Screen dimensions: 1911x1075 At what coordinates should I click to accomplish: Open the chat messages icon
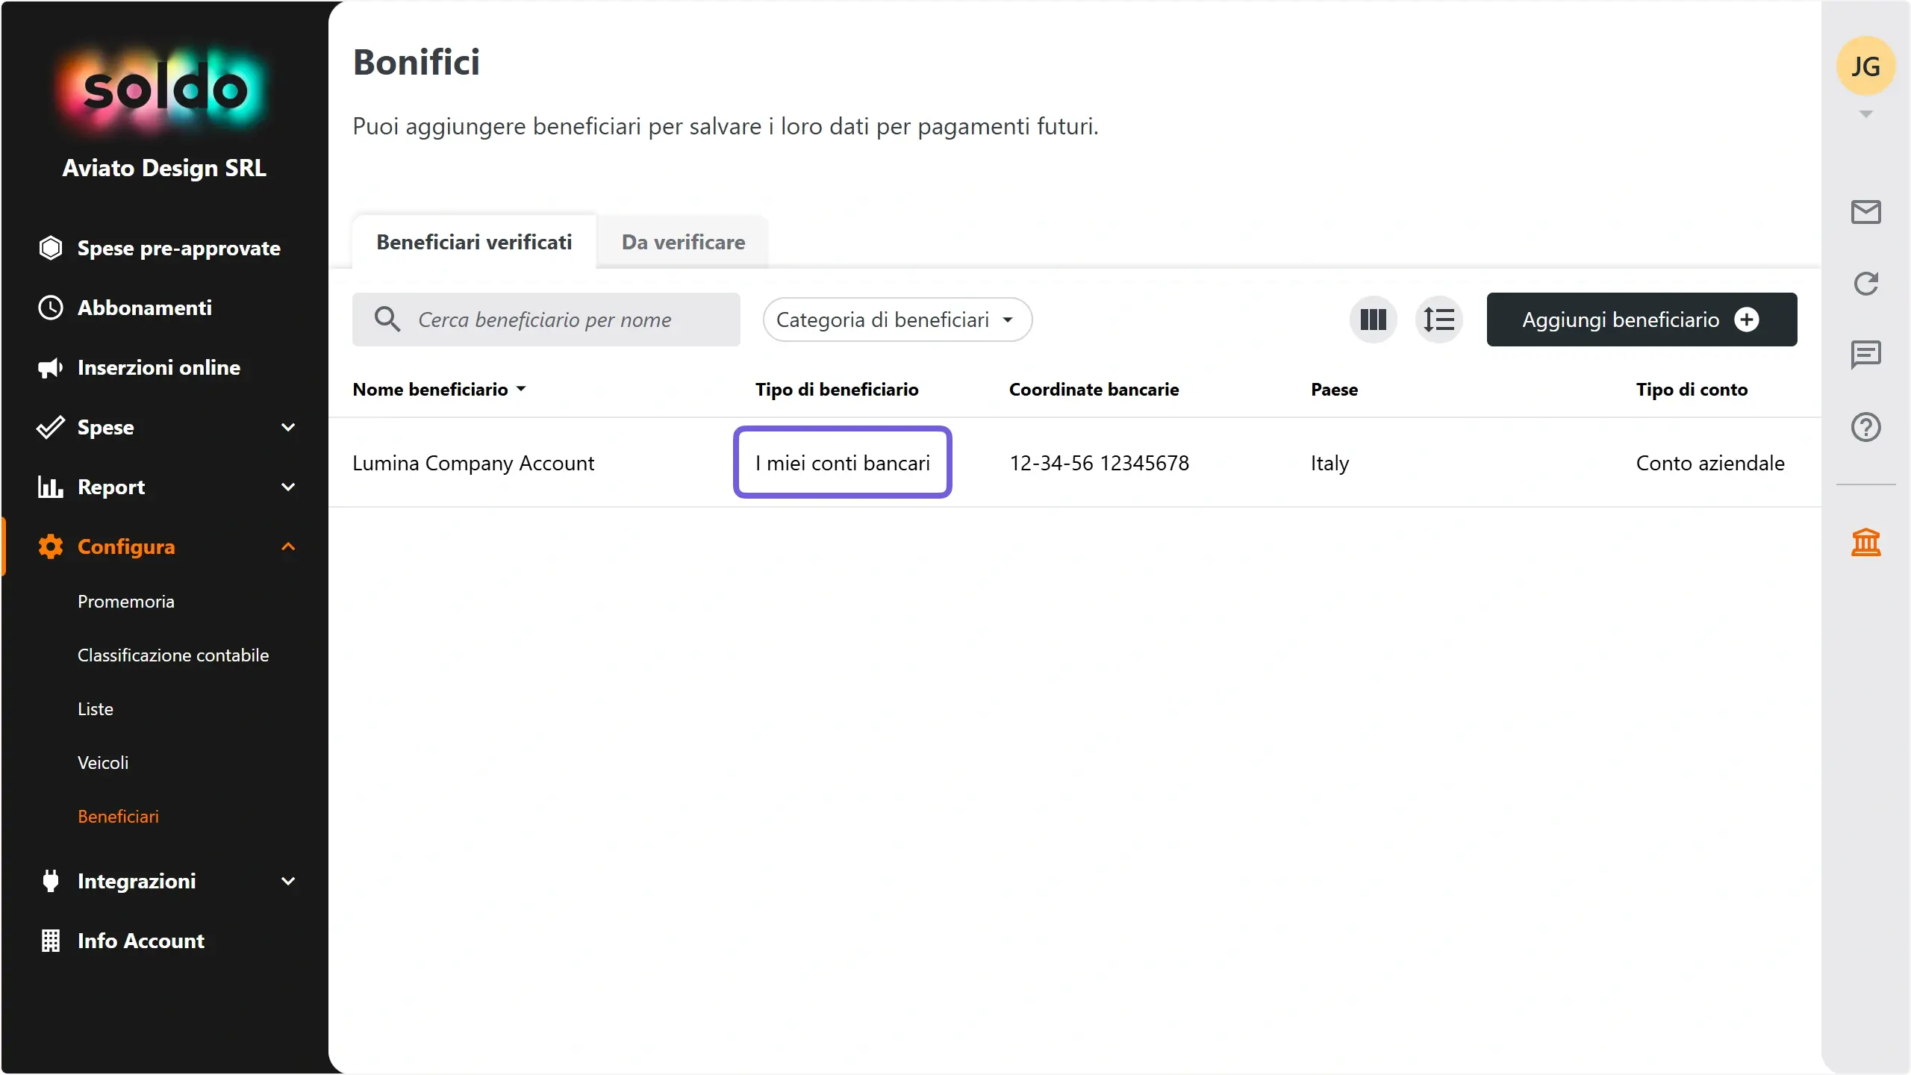[1865, 355]
